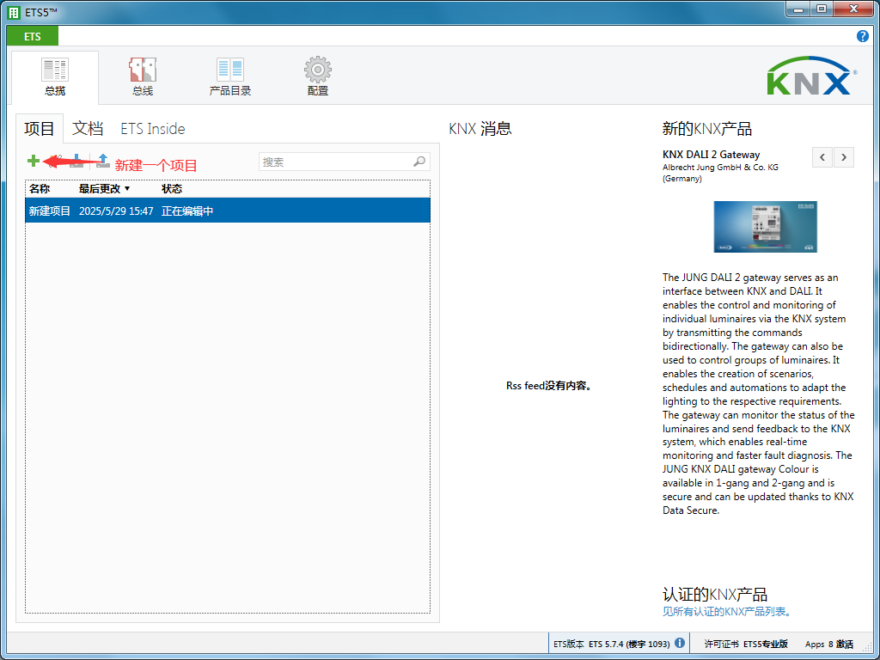Maximize the ETS5 window
The width and height of the screenshot is (880, 660).
click(x=822, y=9)
